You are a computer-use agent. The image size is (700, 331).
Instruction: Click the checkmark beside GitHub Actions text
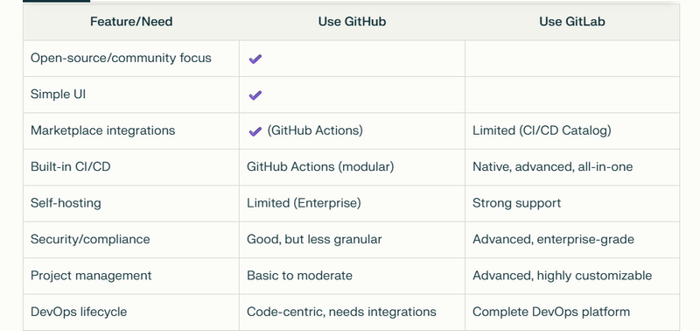coord(255,131)
